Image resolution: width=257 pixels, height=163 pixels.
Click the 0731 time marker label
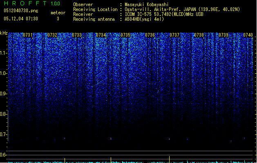coord(28,35)
